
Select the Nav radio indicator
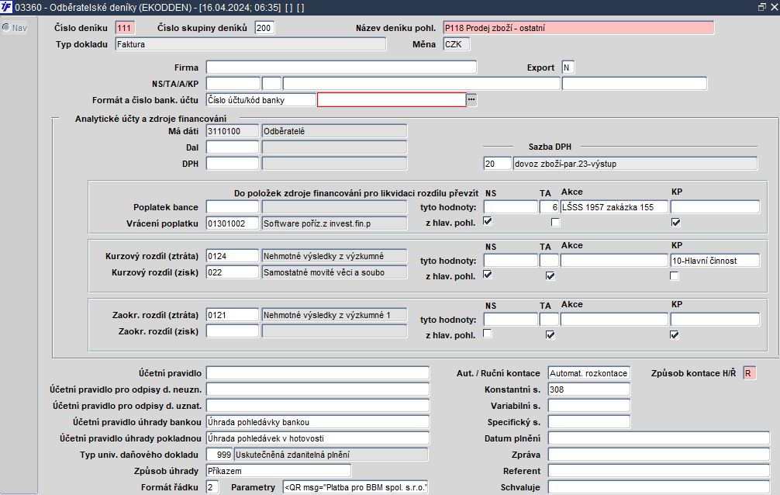pos(6,28)
